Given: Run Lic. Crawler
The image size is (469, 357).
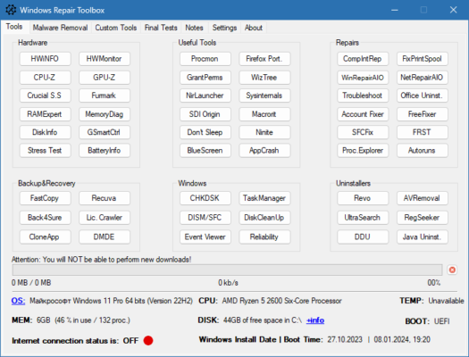Looking at the screenshot, I should 105,218.
